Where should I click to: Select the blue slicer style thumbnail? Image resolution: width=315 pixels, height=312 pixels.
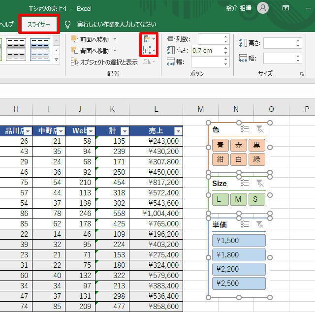pos(40,50)
